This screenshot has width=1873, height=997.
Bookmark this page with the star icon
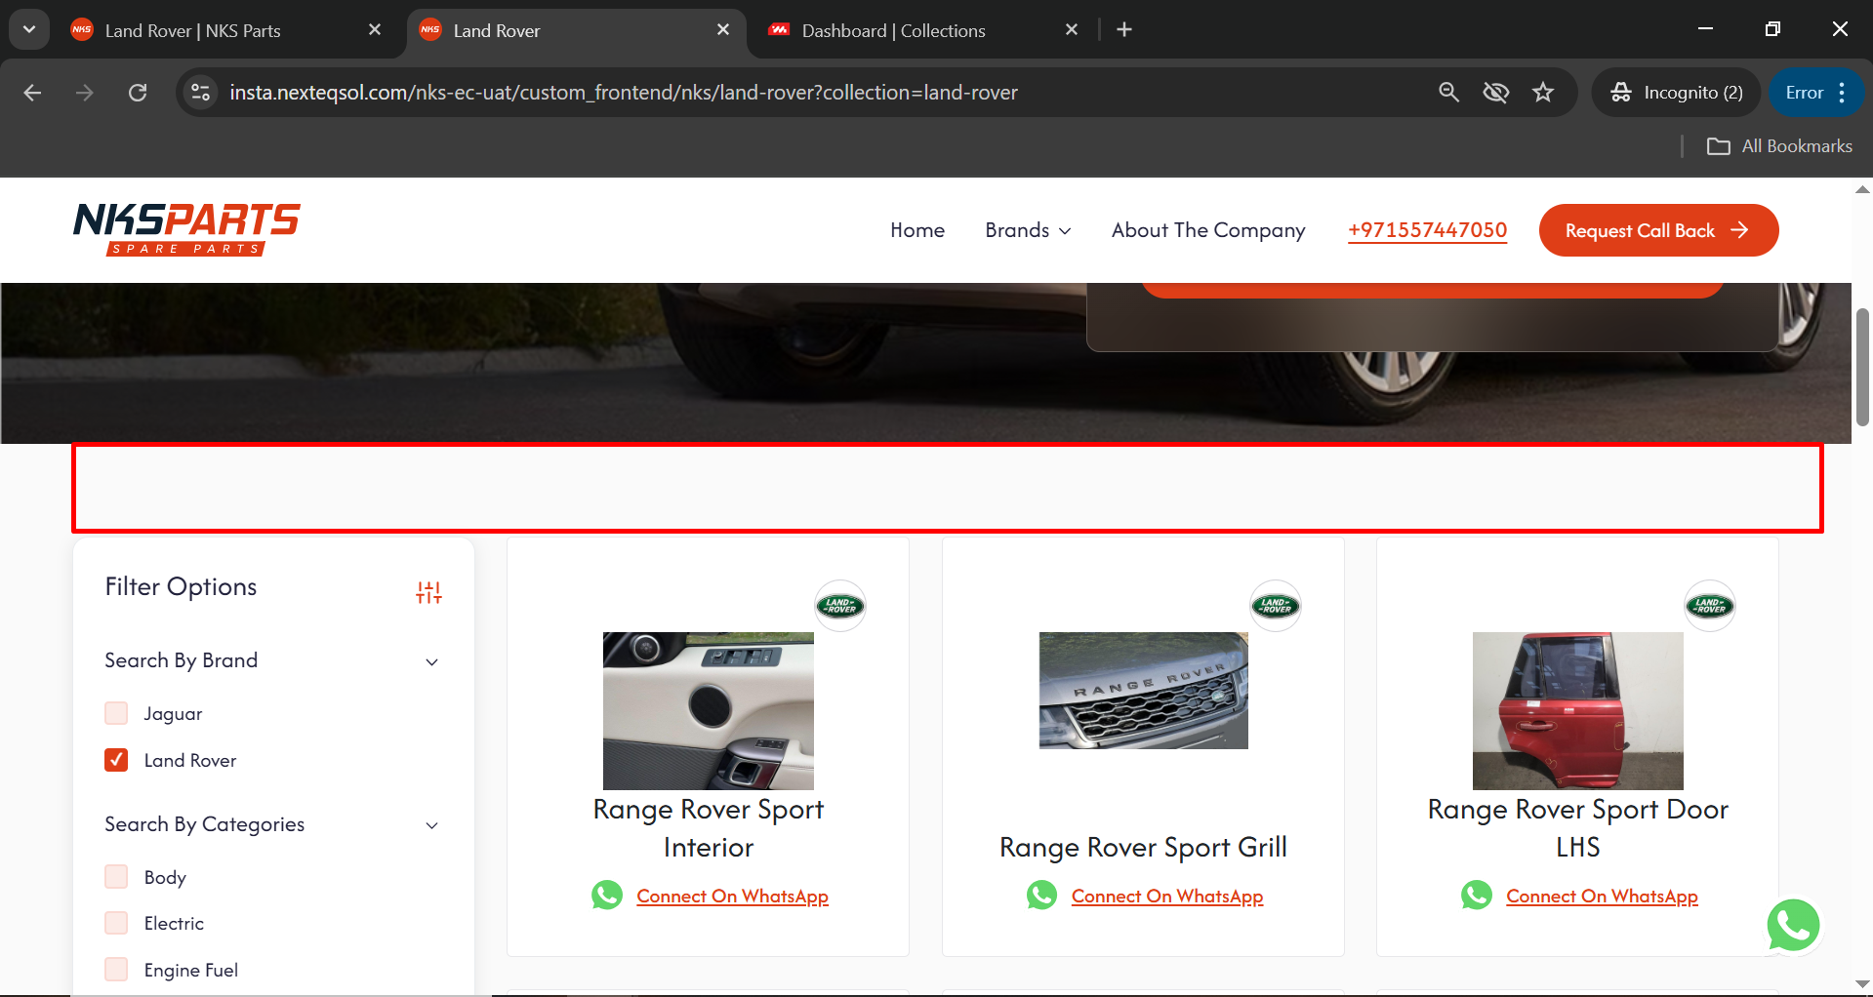1542,93
